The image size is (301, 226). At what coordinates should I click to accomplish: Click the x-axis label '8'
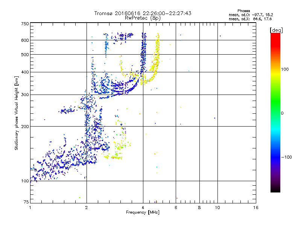(x=199, y=208)
